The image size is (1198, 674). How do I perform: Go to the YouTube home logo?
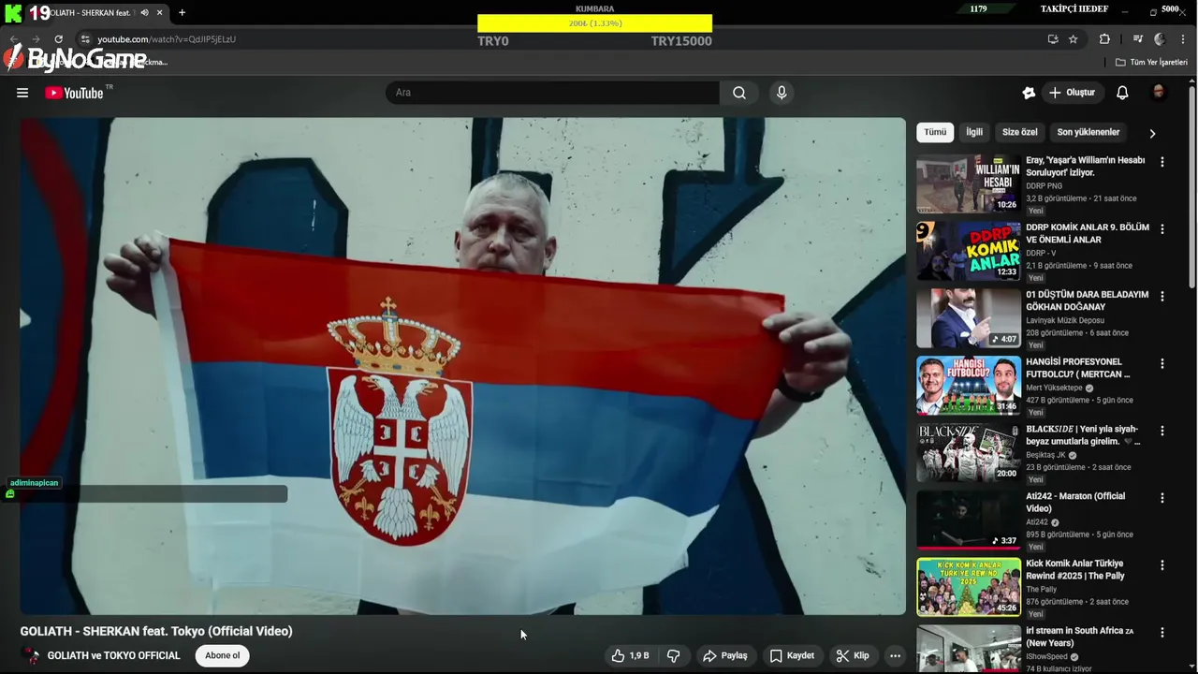tap(74, 93)
